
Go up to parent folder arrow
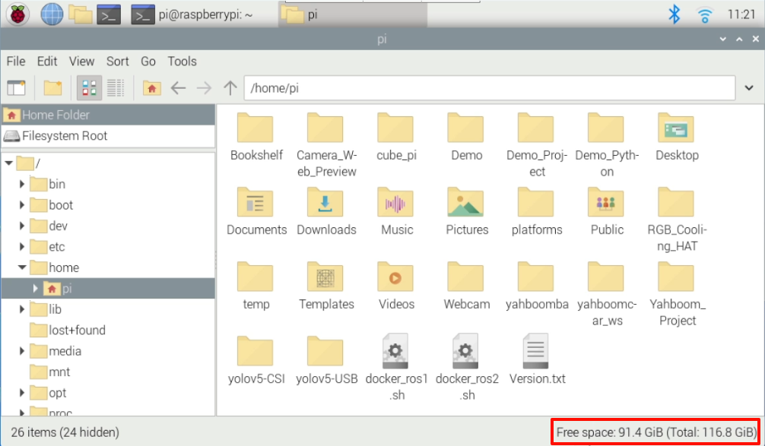(230, 88)
